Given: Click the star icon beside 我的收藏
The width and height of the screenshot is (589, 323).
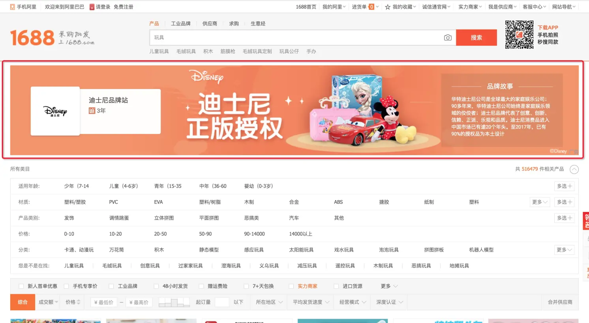Looking at the screenshot, I should click(388, 7).
